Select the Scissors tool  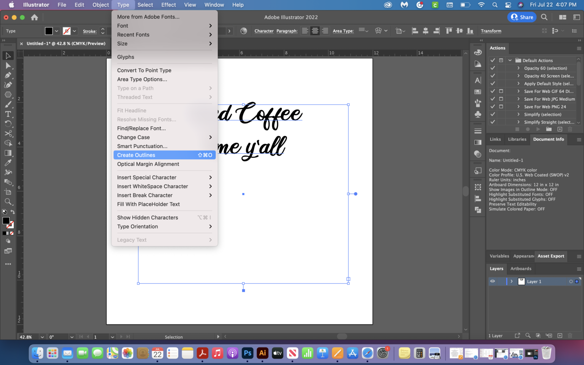tap(8, 133)
